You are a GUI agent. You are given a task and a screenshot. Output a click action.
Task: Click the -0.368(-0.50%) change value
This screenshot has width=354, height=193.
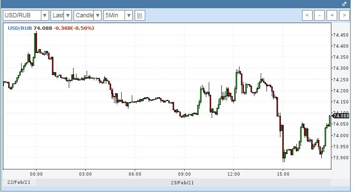74,28
